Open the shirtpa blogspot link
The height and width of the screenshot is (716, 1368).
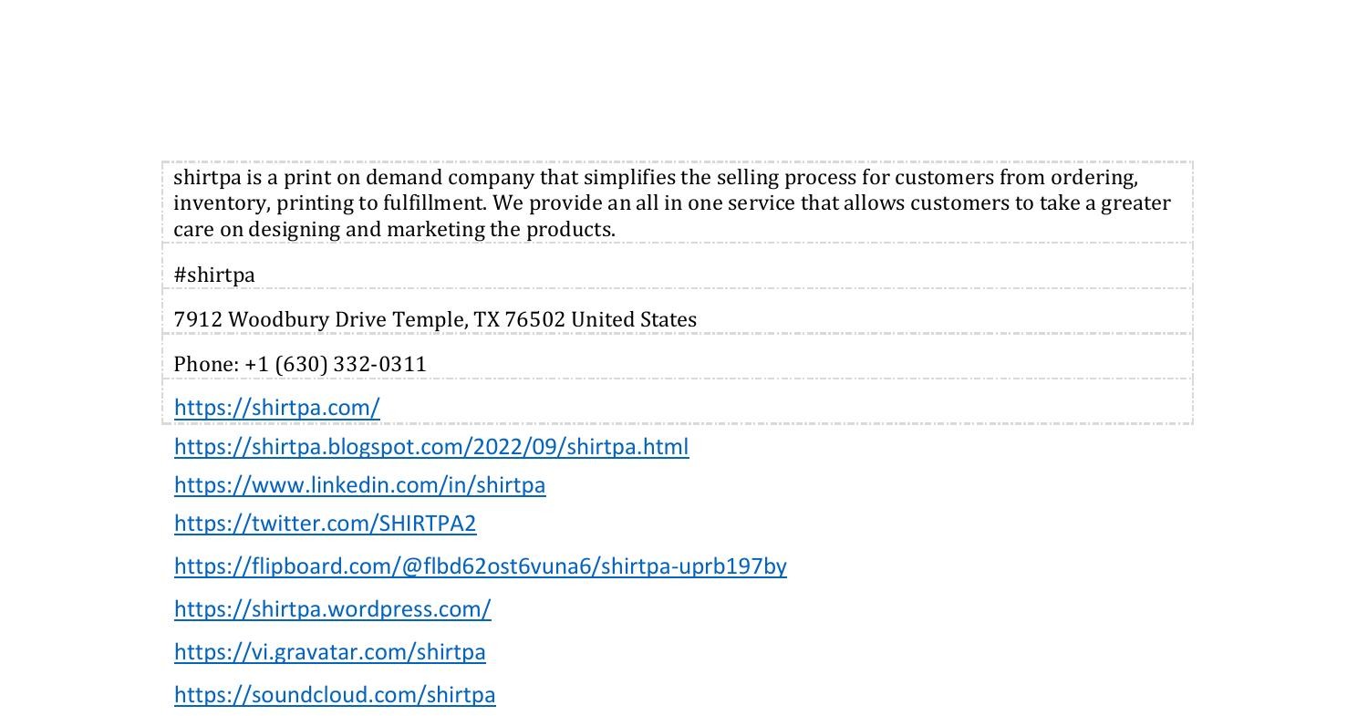click(x=430, y=447)
